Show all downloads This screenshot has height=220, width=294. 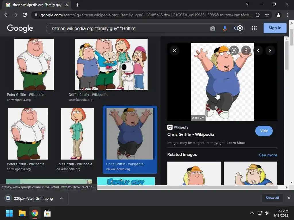pyautogui.click(x=272, y=198)
